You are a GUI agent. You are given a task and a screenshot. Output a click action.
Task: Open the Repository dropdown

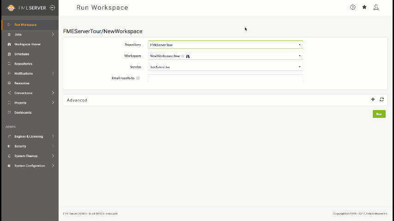click(x=225, y=45)
